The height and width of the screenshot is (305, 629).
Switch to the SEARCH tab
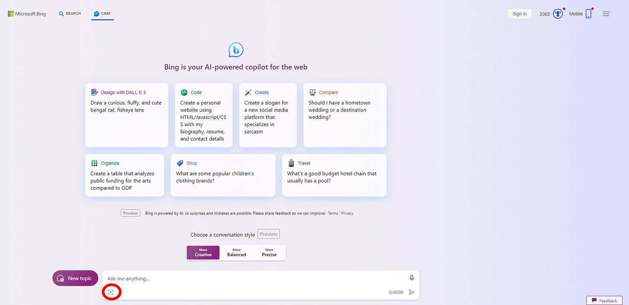click(x=70, y=14)
